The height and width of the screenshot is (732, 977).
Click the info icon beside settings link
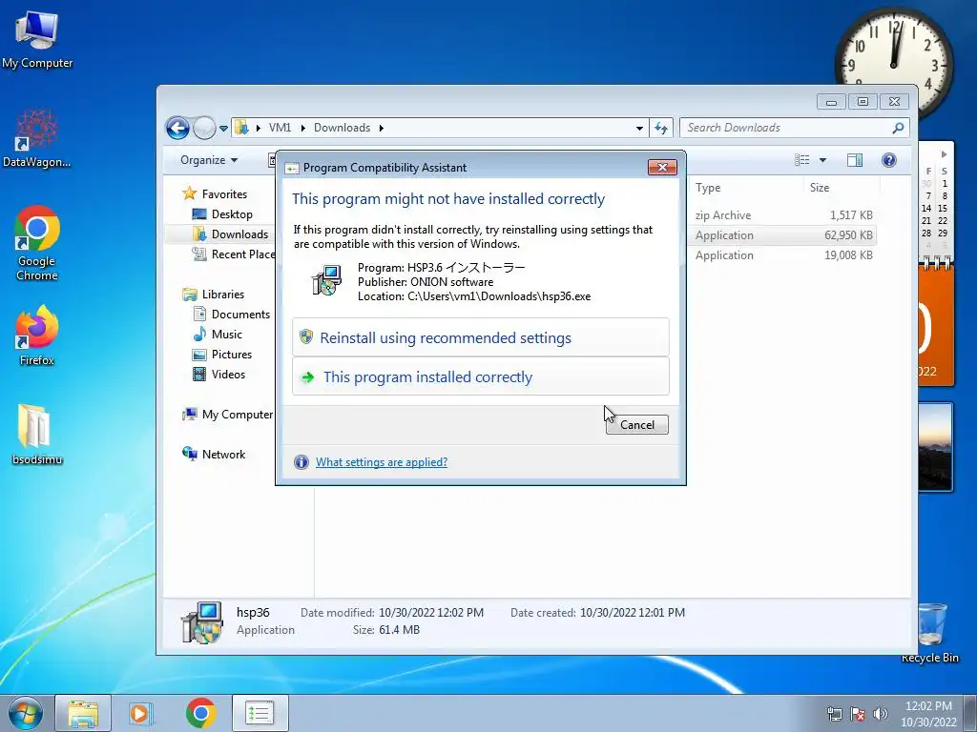point(301,462)
